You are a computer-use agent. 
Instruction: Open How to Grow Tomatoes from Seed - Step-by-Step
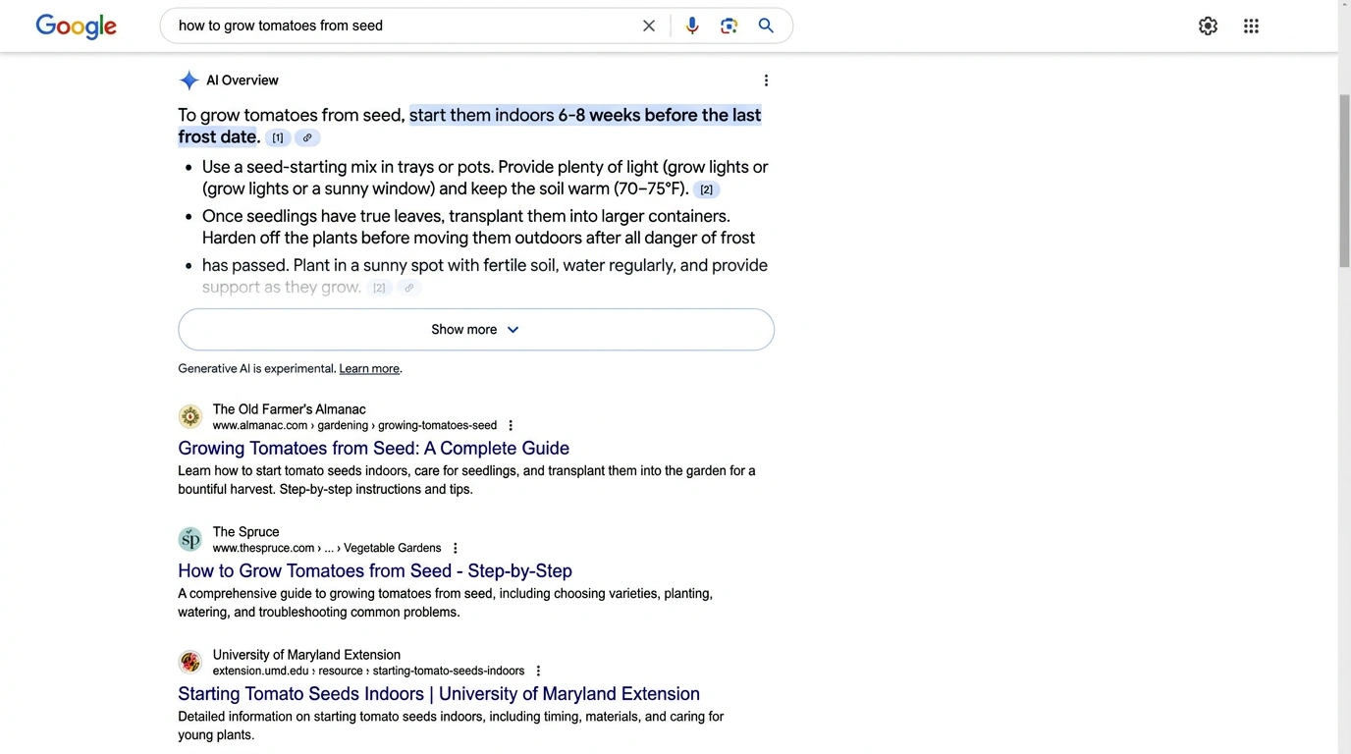click(x=375, y=571)
